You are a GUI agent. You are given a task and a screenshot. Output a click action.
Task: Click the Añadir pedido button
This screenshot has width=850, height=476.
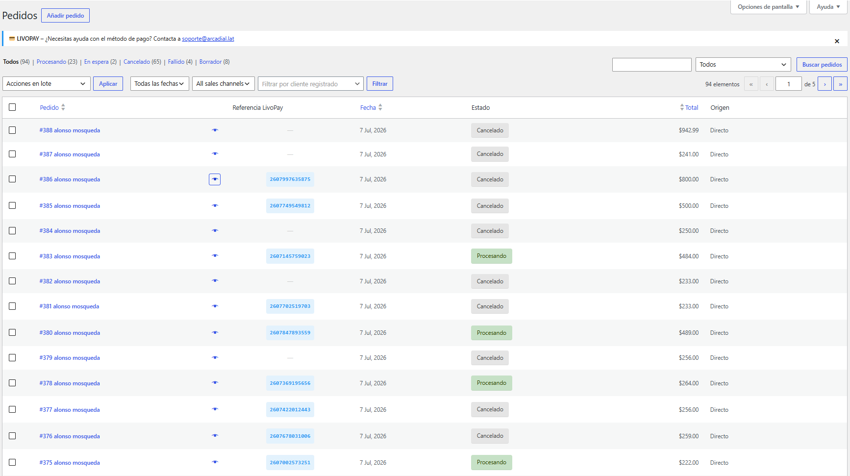click(65, 16)
